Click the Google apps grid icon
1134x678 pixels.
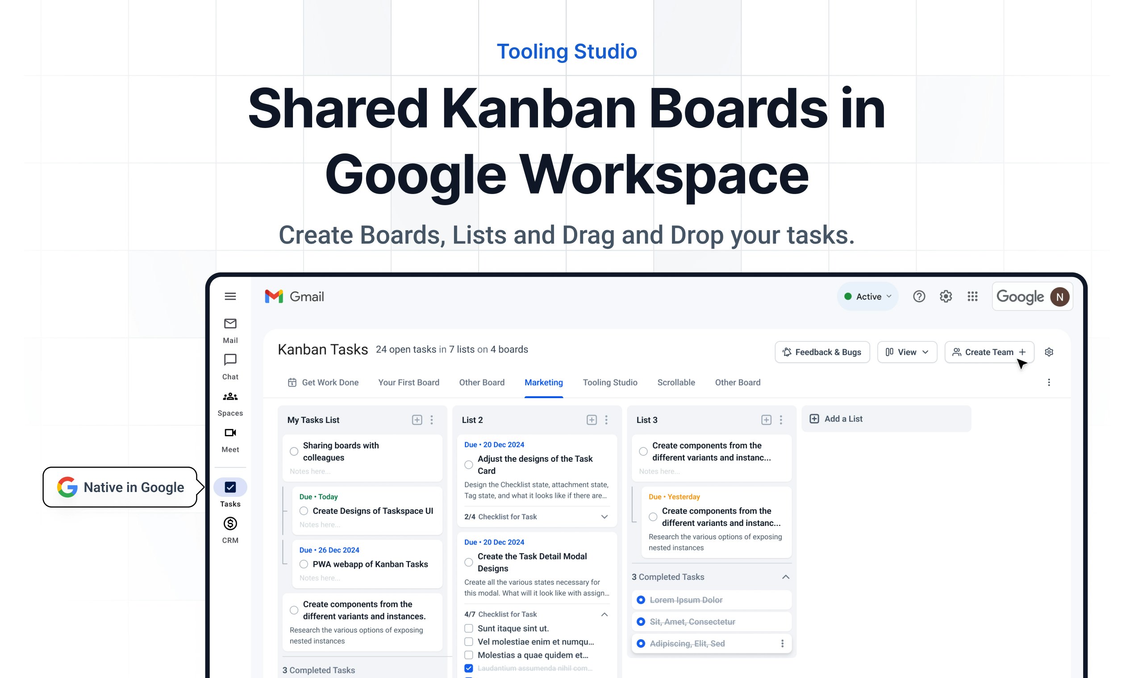(972, 297)
